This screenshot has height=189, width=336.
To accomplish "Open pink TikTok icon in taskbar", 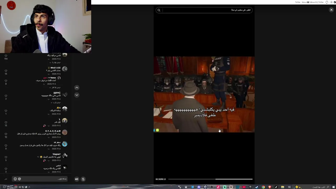I will [x=218, y=187].
